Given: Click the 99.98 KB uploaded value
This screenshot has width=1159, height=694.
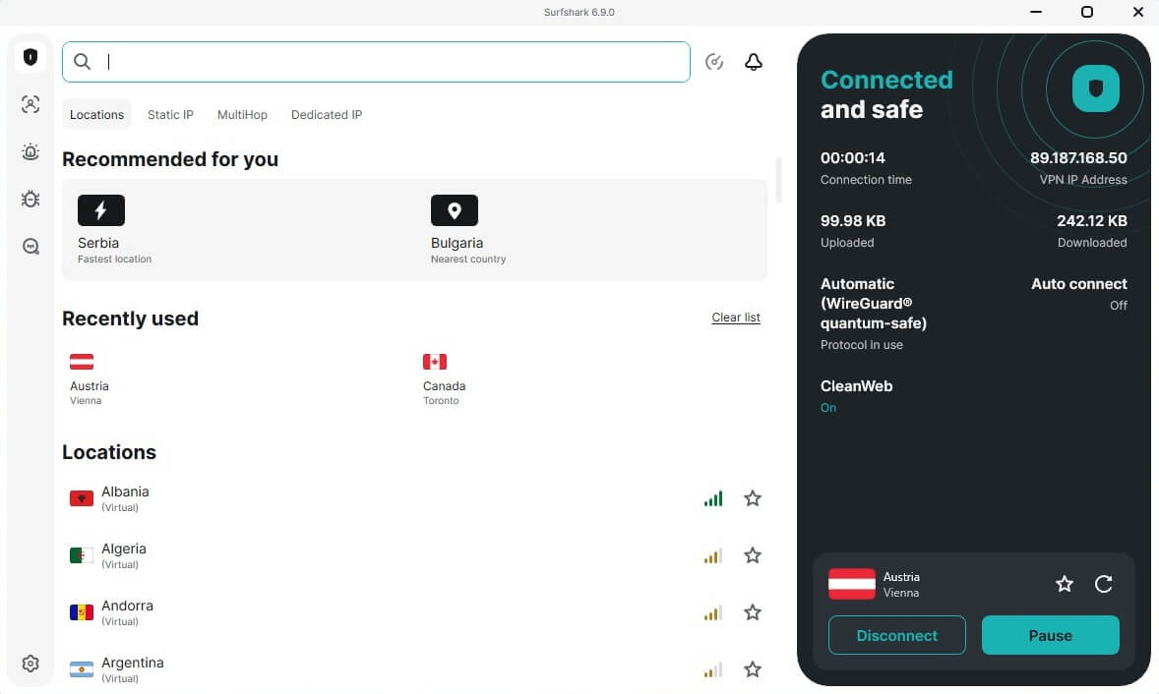Looking at the screenshot, I should 853,221.
